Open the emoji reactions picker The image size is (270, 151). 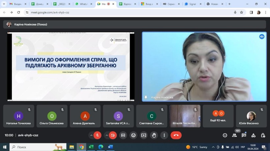coord(133,135)
